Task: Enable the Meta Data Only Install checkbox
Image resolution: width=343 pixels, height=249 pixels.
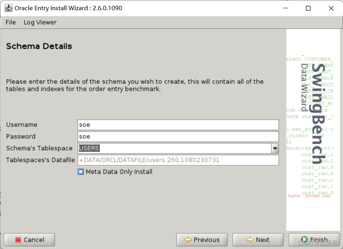Action: click(x=81, y=171)
